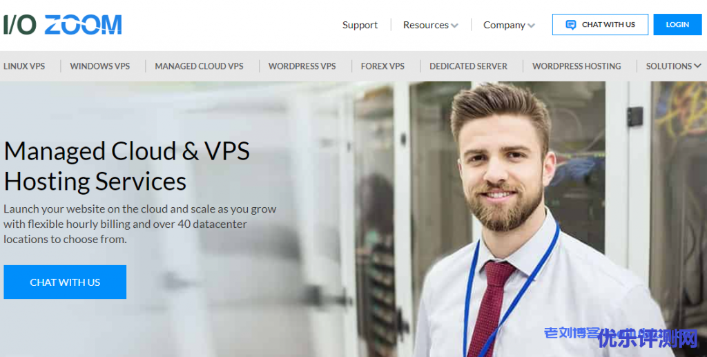Open the Solutions dropdown arrow
This screenshot has height=357, width=707.
tap(697, 66)
